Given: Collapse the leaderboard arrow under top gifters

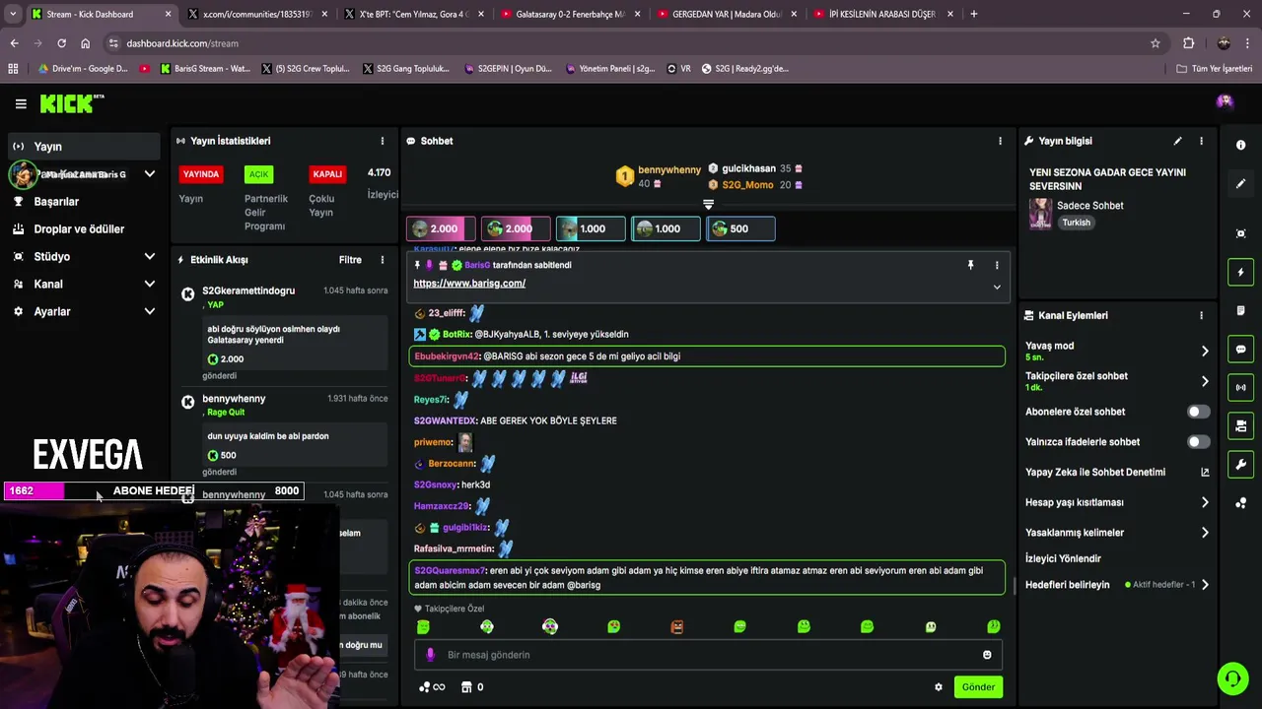Looking at the screenshot, I should click(x=708, y=205).
